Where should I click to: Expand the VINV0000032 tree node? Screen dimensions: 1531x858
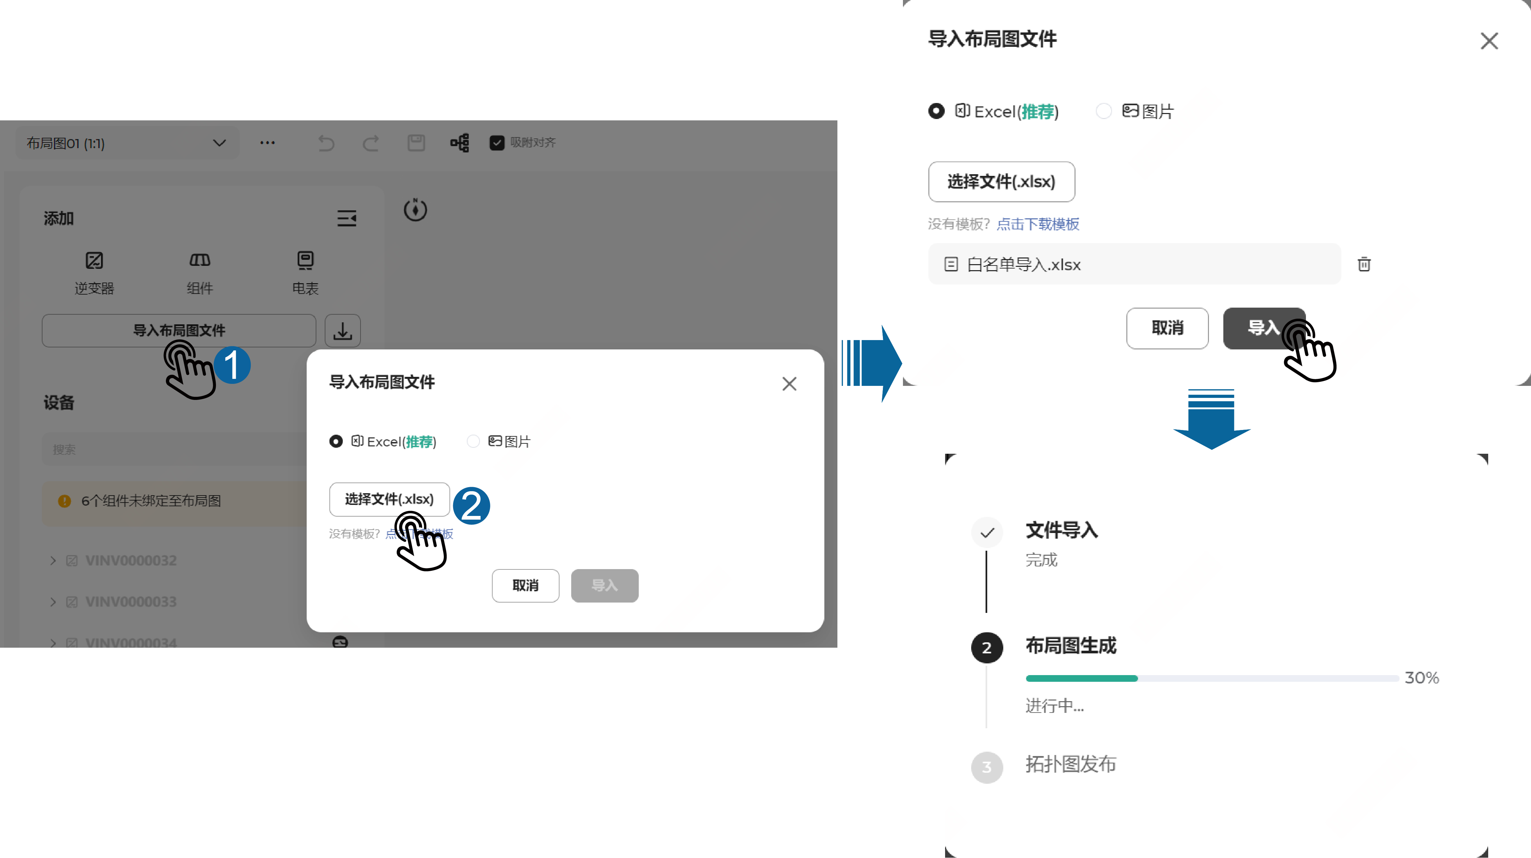[53, 560]
